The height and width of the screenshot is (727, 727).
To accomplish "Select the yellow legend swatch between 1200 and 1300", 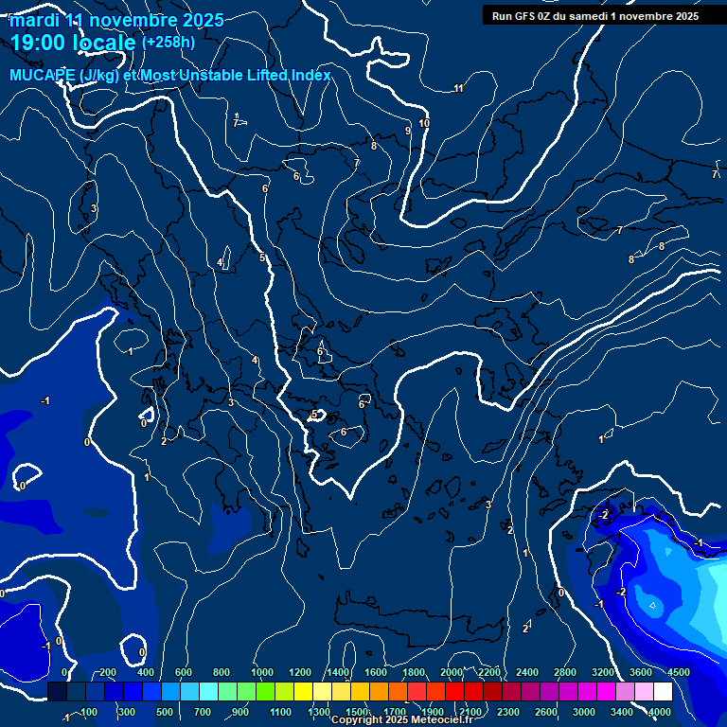I will [x=303, y=691].
